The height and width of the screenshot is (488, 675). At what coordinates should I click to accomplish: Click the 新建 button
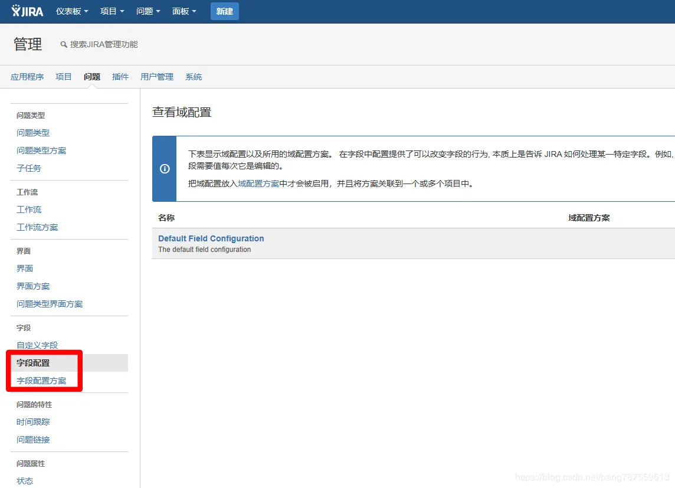(x=225, y=11)
